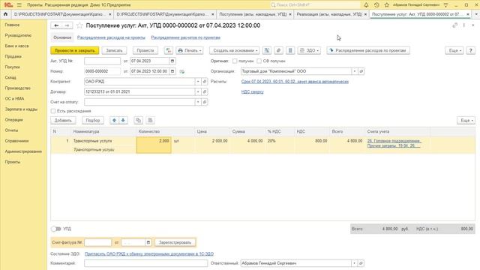Open top toolbar Еще menu
This screenshot has width=480, height=270.
point(454,50)
